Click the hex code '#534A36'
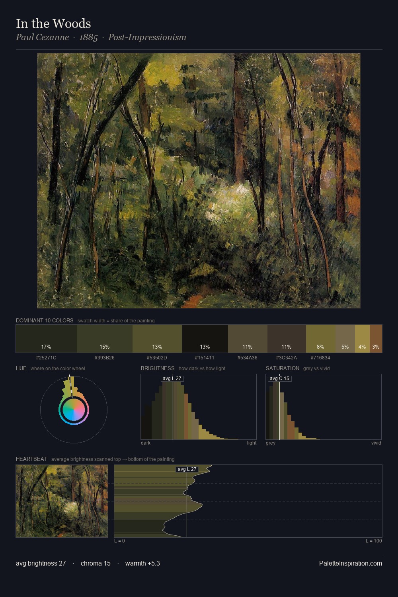The image size is (398, 597). click(x=248, y=358)
